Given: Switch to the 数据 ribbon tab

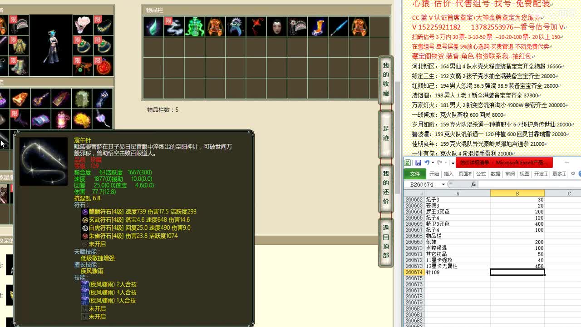Looking at the screenshot, I should click(496, 174).
